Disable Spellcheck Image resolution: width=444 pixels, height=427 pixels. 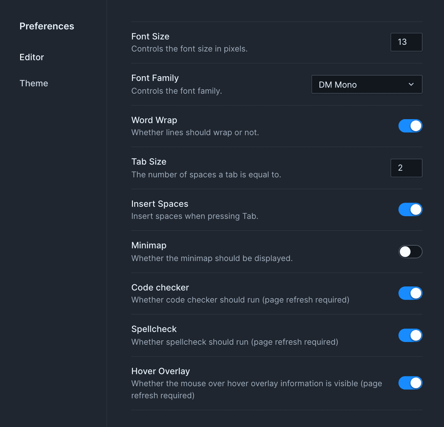[410, 335]
